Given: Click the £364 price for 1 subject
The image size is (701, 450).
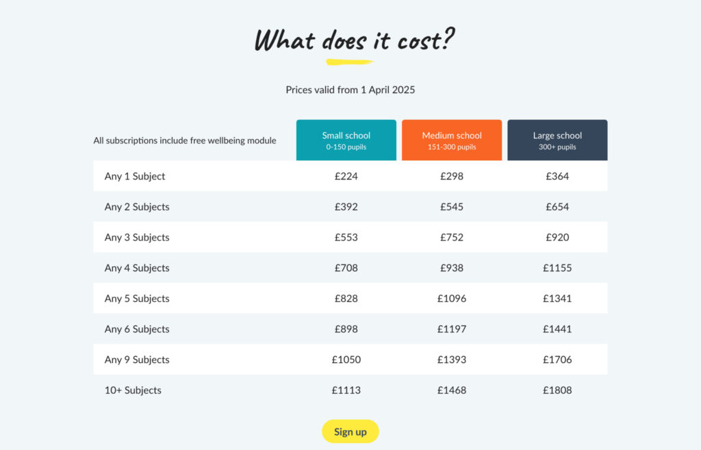Looking at the screenshot, I should [557, 176].
